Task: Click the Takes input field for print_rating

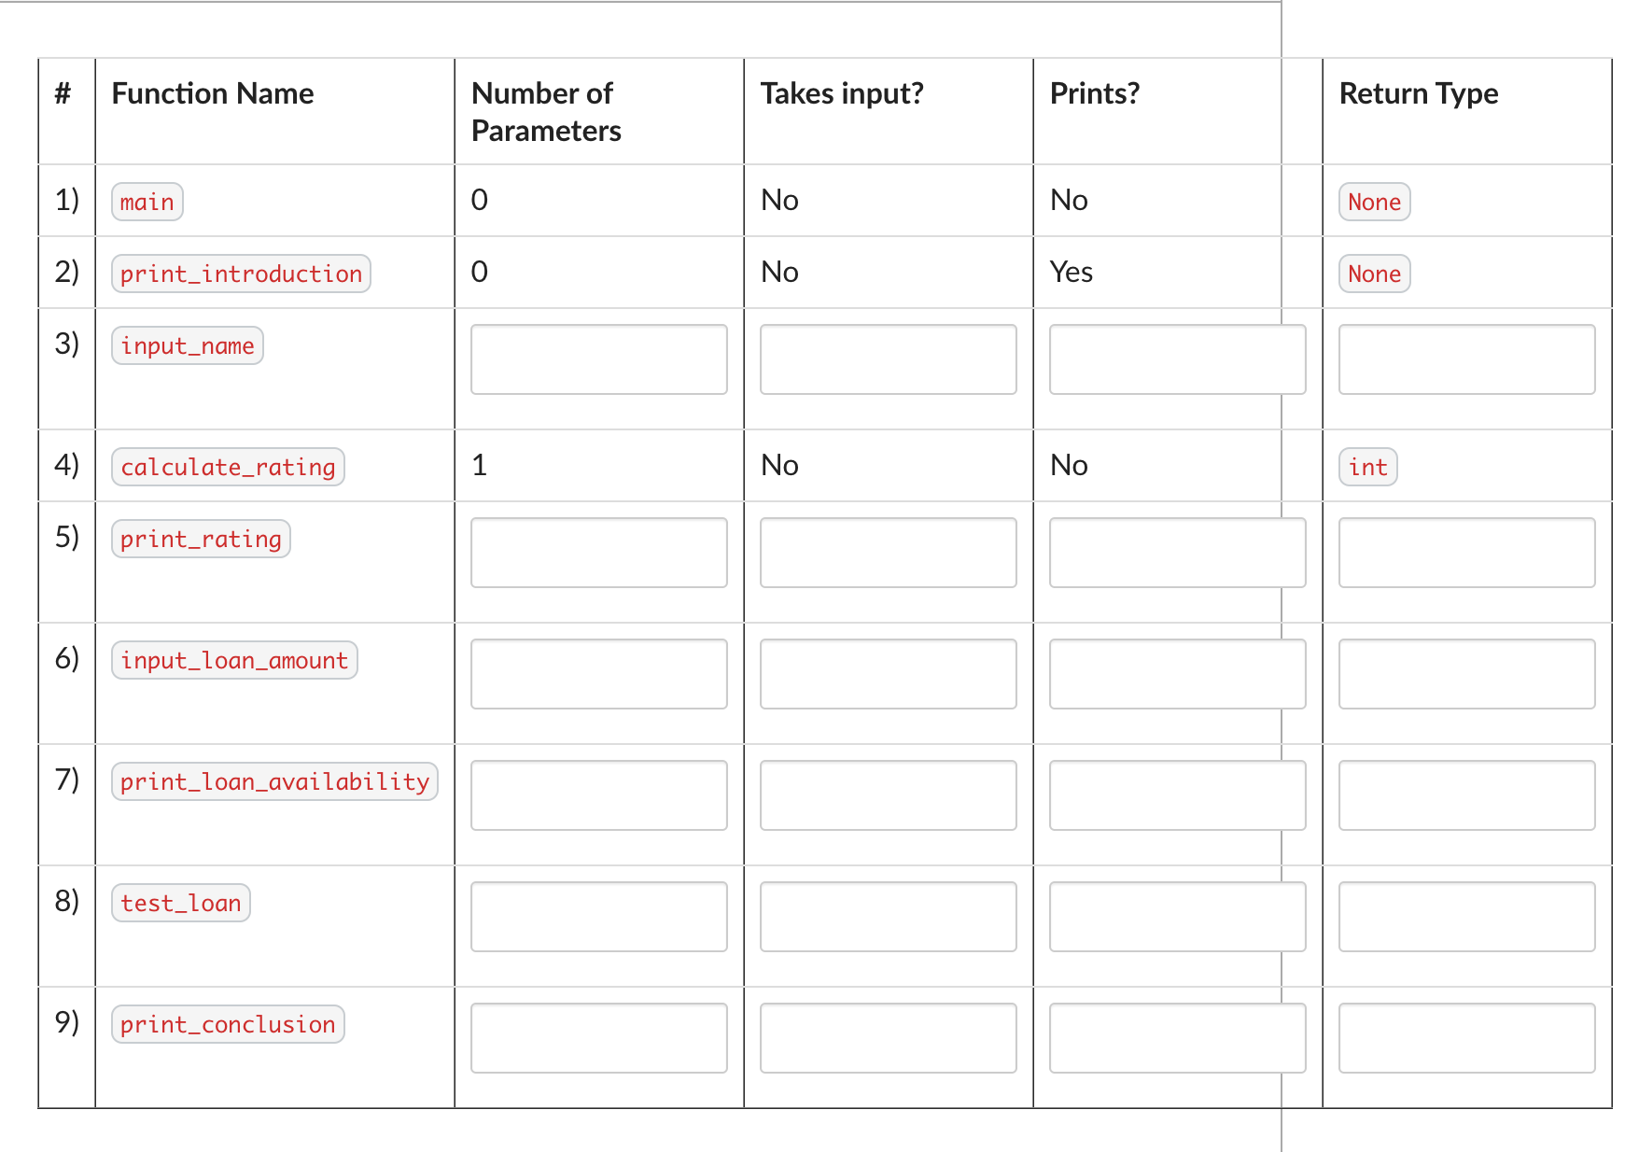Action: pos(887,553)
